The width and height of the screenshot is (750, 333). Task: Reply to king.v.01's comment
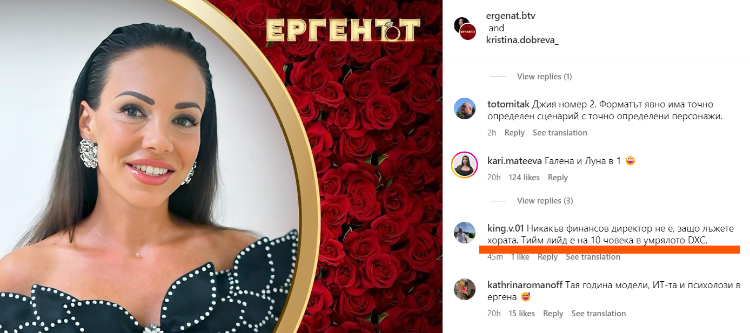[x=547, y=257]
